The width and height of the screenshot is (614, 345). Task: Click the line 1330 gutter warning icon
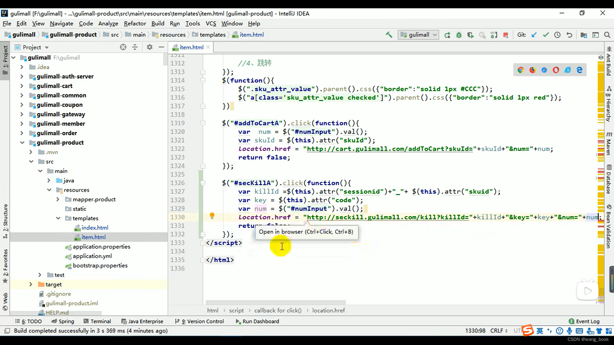point(213,216)
